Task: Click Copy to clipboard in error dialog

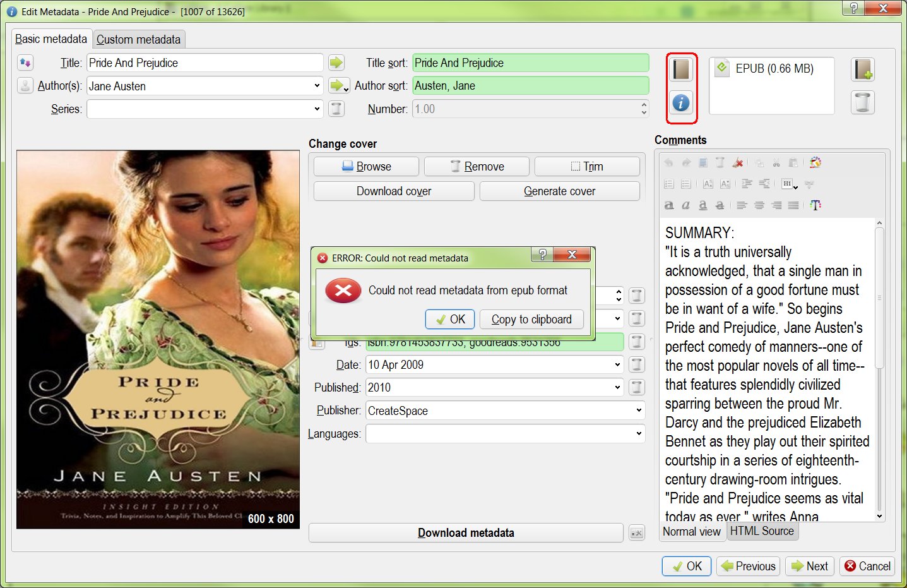Action: tap(531, 320)
